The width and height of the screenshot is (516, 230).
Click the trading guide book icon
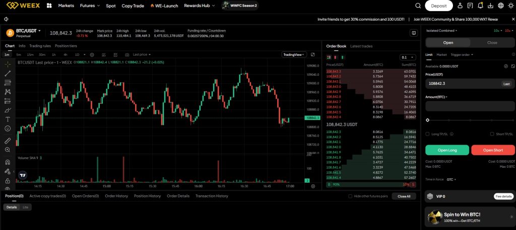coord(413,33)
